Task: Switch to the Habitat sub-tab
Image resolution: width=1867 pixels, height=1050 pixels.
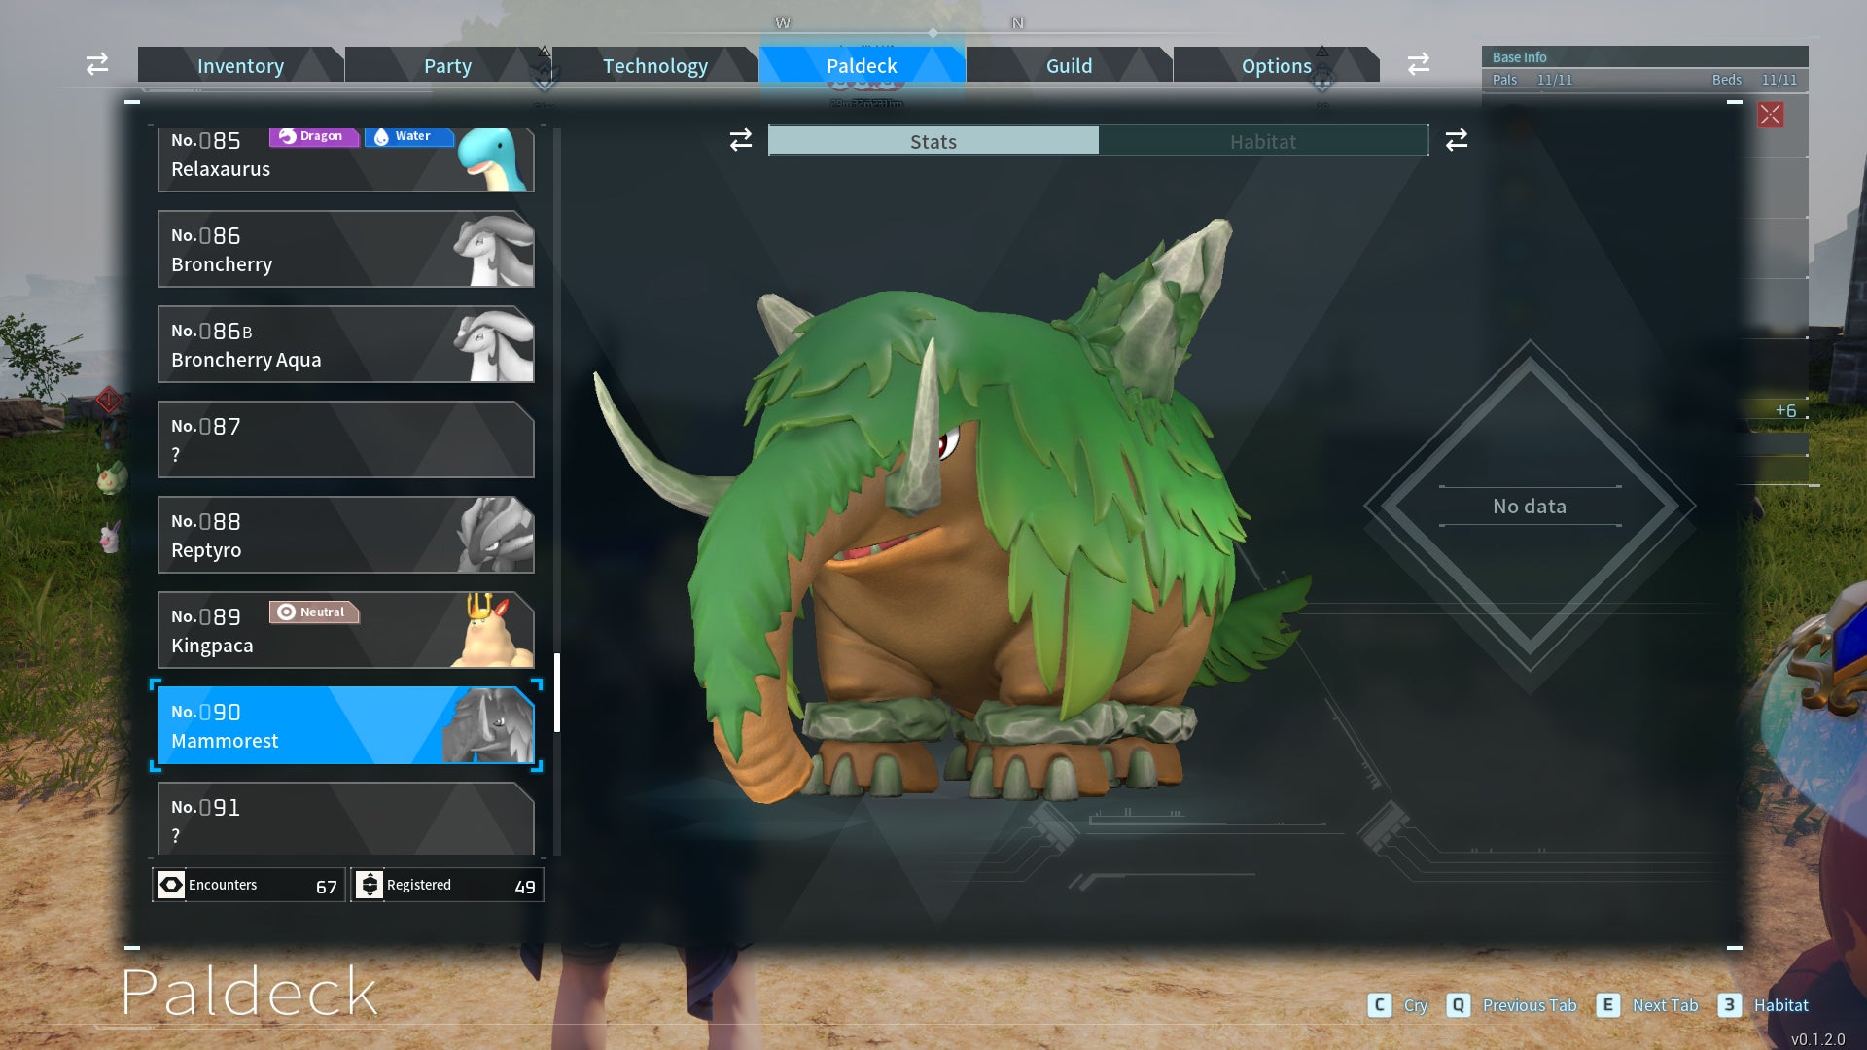Action: coord(1263,141)
